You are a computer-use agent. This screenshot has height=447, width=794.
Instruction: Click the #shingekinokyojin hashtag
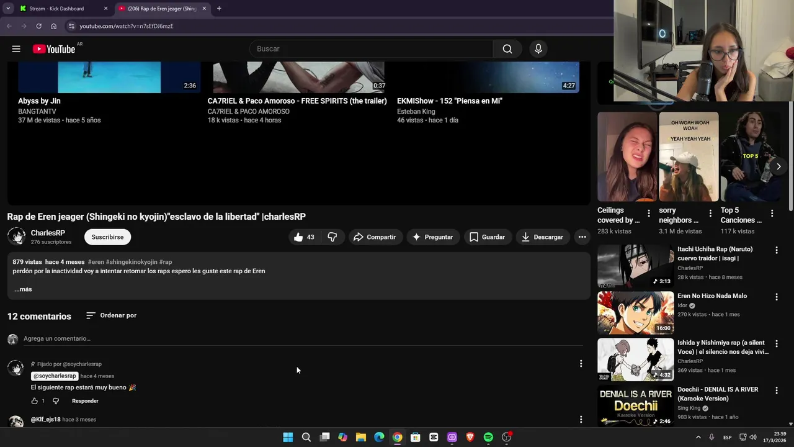pyautogui.click(x=132, y=262)
